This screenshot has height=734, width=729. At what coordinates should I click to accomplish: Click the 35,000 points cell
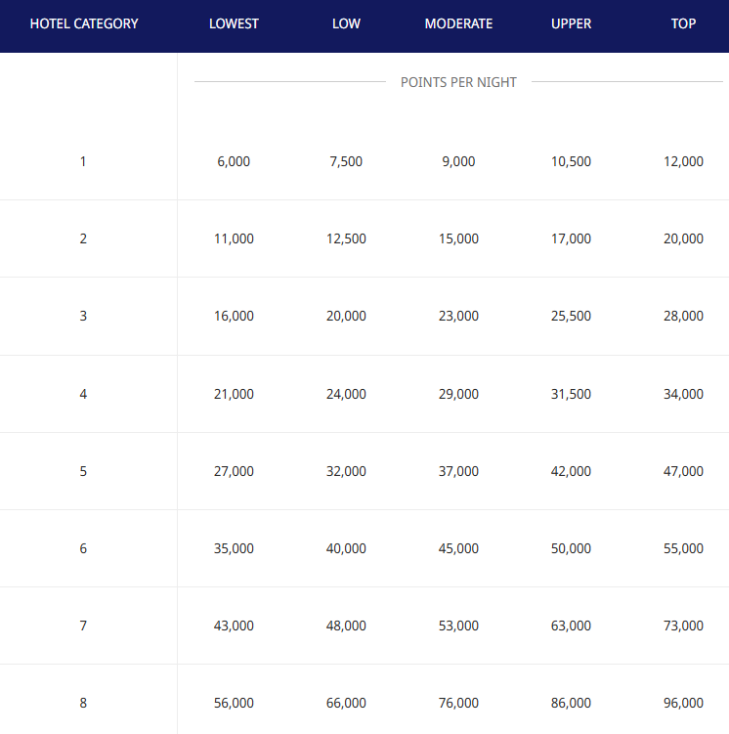pos(234,548)
